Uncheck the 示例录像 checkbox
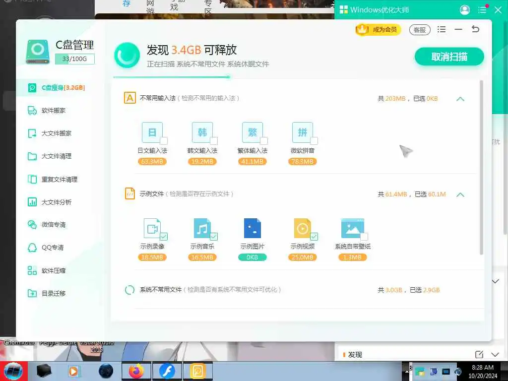 (x=164, y=237)
